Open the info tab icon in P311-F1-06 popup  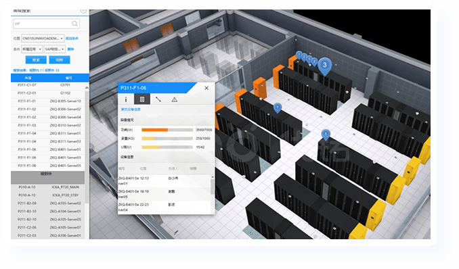coord(126,99)
